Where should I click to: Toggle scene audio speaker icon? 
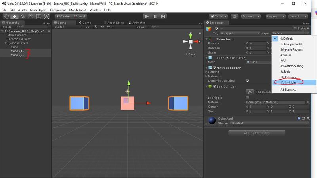[x=102, y=27]
